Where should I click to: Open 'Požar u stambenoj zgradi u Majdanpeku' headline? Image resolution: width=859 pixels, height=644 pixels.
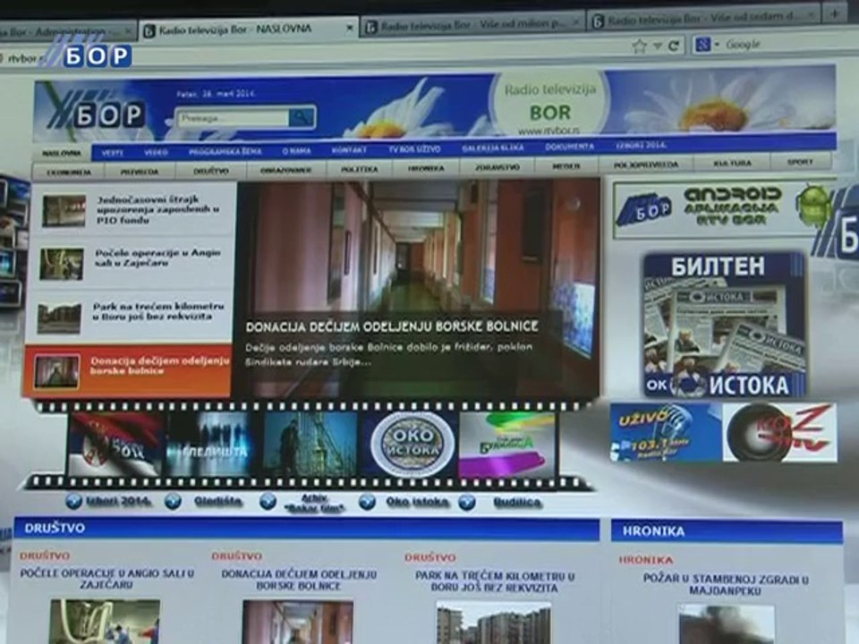pyautogui.click(x=726, y=585)
